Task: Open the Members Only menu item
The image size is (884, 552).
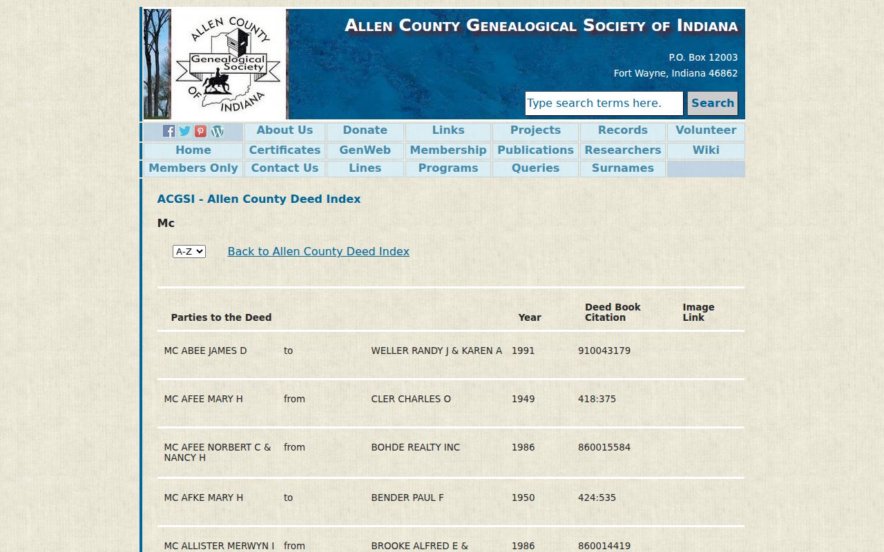Action: pos(193,168)
